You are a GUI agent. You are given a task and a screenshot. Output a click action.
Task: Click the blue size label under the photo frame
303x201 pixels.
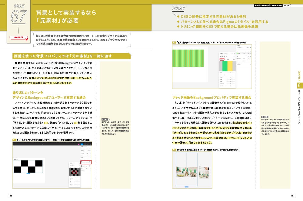pyautogui.click(x=186, y=187)
